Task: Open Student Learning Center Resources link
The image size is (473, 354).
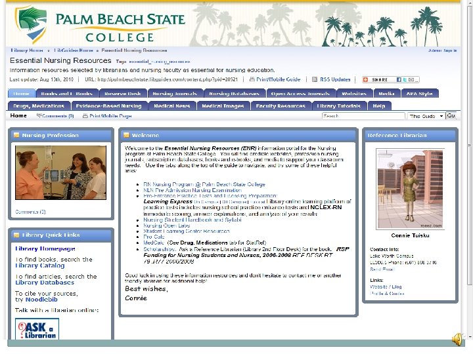Action: tap(187, 231)
